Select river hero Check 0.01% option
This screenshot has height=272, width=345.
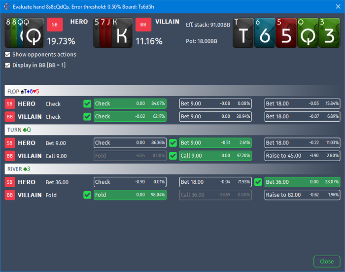click(x=130, y=182)
